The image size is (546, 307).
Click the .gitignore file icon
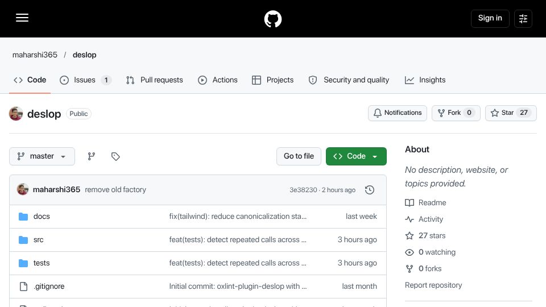click(x=23, y=287)
